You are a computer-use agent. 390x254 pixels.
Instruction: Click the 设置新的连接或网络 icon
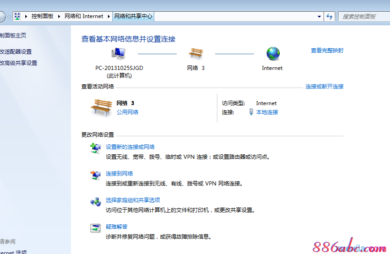[x=95, y=148]
